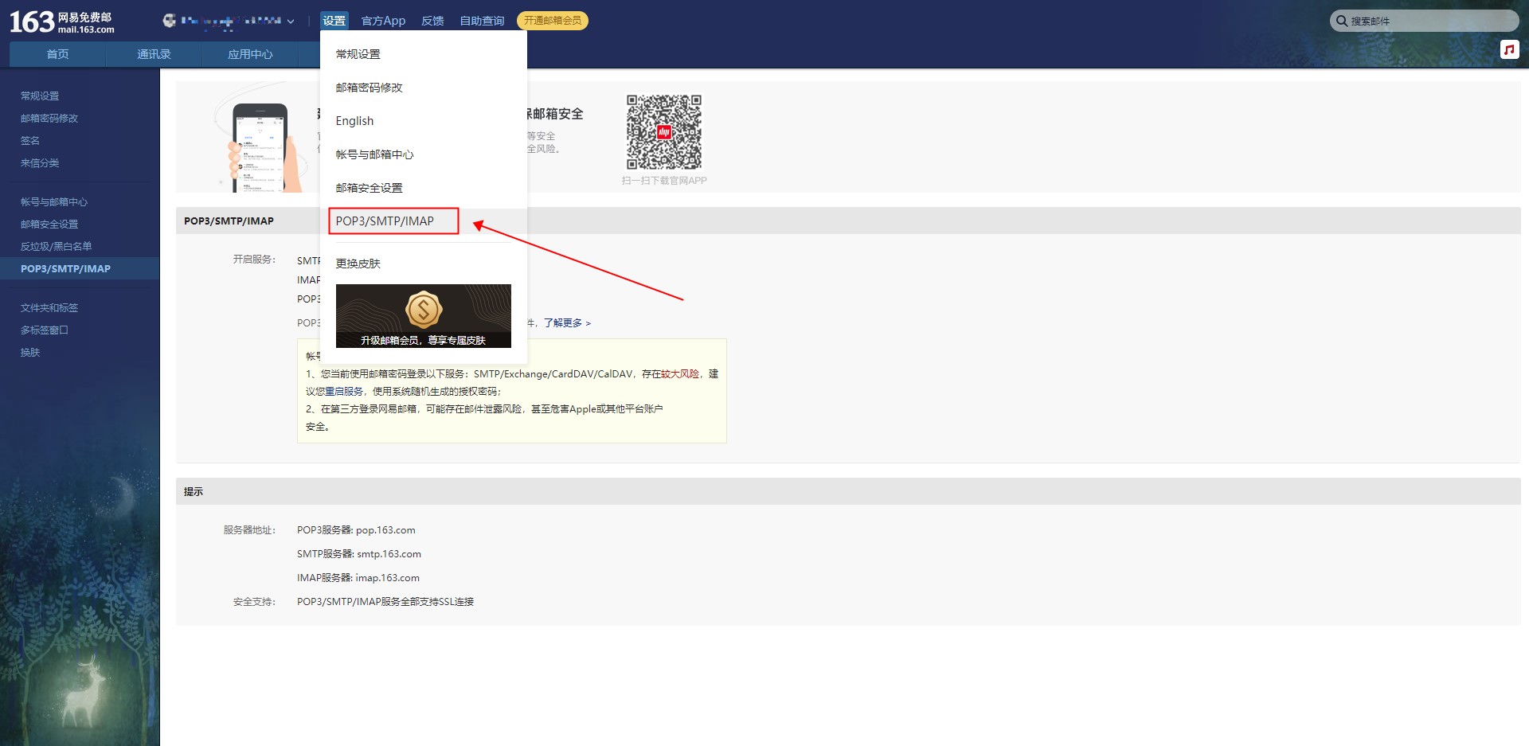Viewport: 1529px width, 746px height.
Task: Open 反垃圾/黑白名单 in the left sidebar
Action: pos(56,246)
